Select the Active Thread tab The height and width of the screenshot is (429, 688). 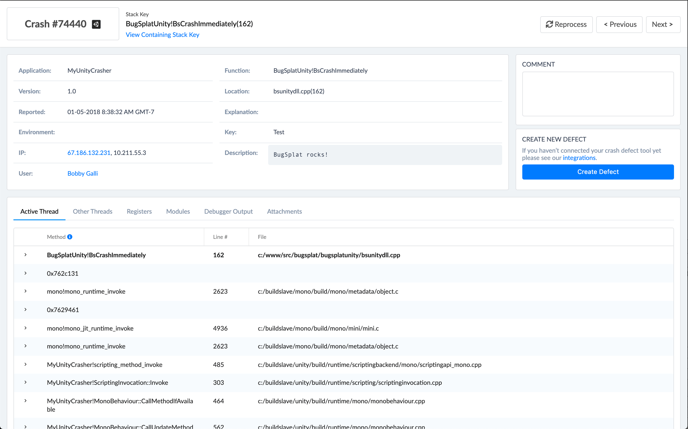pyautogui.click(x=39, y=211)
